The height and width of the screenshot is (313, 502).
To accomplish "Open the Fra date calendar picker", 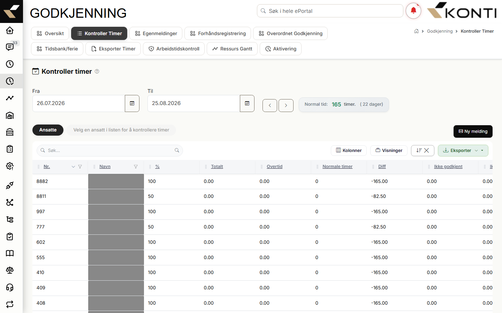I will tap(132, 103).
